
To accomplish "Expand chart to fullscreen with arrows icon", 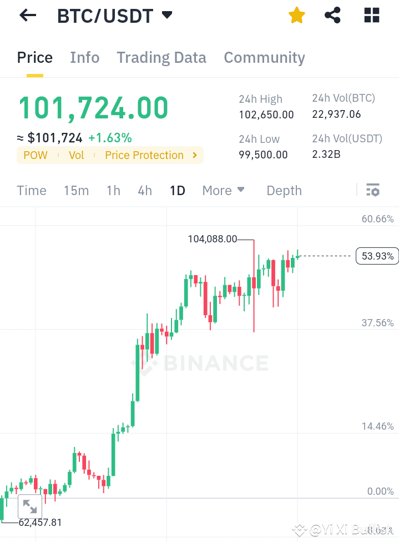I will 29,506.
